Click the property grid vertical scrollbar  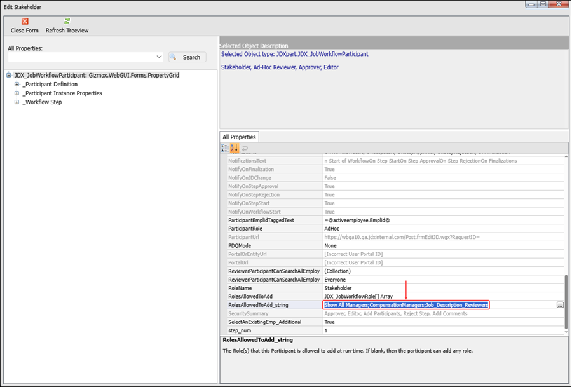[x=566, y=302]
